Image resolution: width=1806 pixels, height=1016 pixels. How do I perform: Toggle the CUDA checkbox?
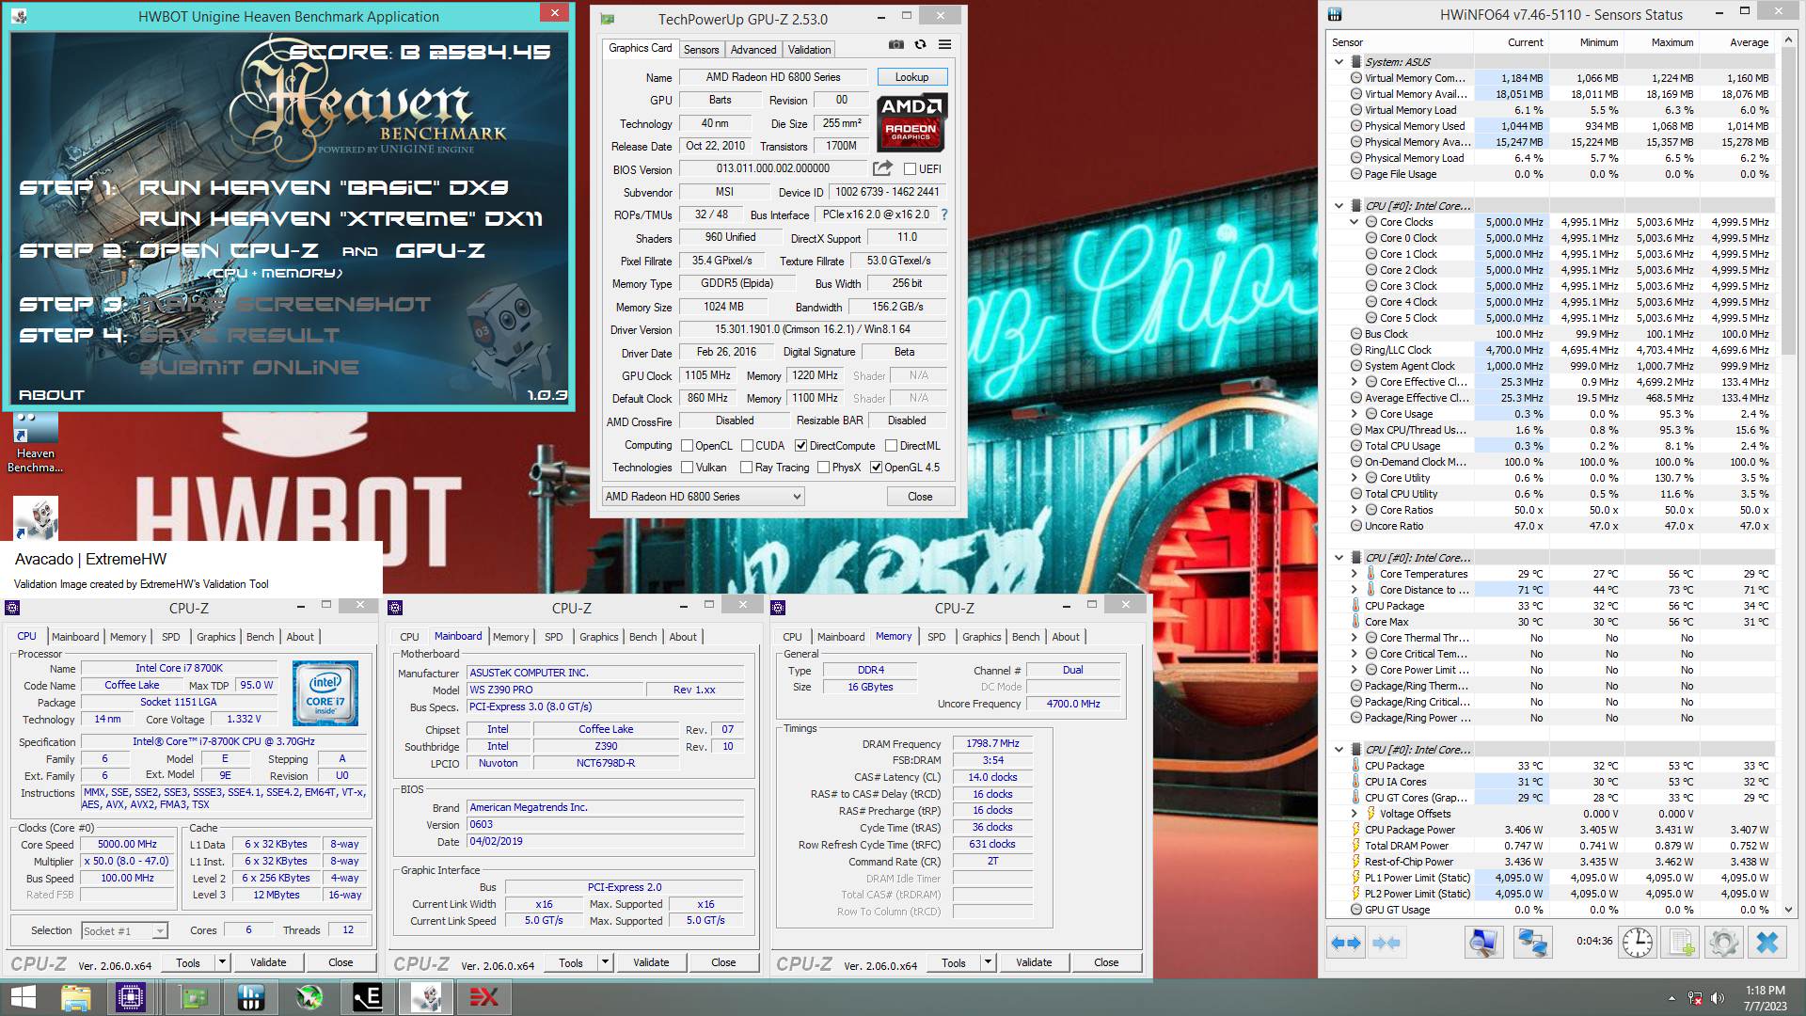pyautogui.click(x=747, y=446)
